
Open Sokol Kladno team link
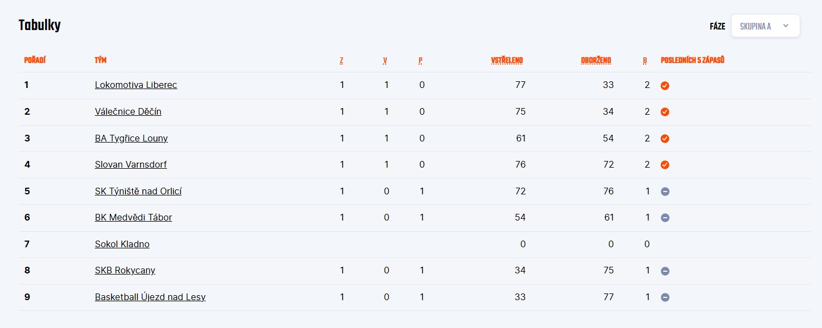(x=122, y=244)
